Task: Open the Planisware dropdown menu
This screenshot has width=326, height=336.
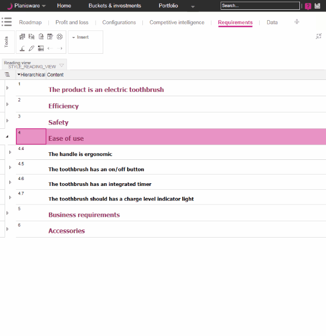Action: (43, 6)
